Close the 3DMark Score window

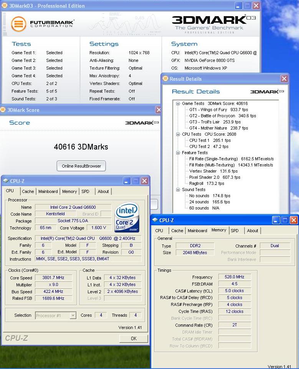[x=159, y=110]
